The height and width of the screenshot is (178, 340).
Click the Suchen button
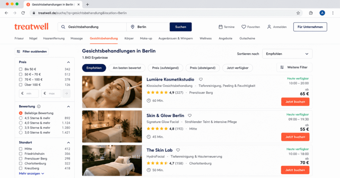pos(181,27)
